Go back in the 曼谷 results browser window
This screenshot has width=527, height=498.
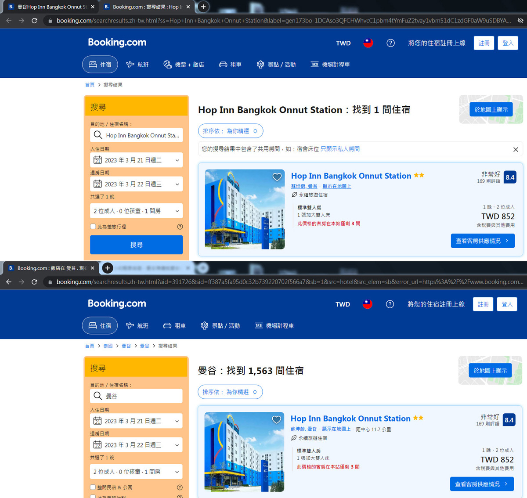coord(9,282)
